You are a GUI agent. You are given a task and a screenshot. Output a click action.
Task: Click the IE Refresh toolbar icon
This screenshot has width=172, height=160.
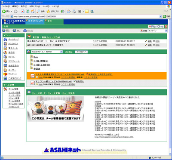28,12
